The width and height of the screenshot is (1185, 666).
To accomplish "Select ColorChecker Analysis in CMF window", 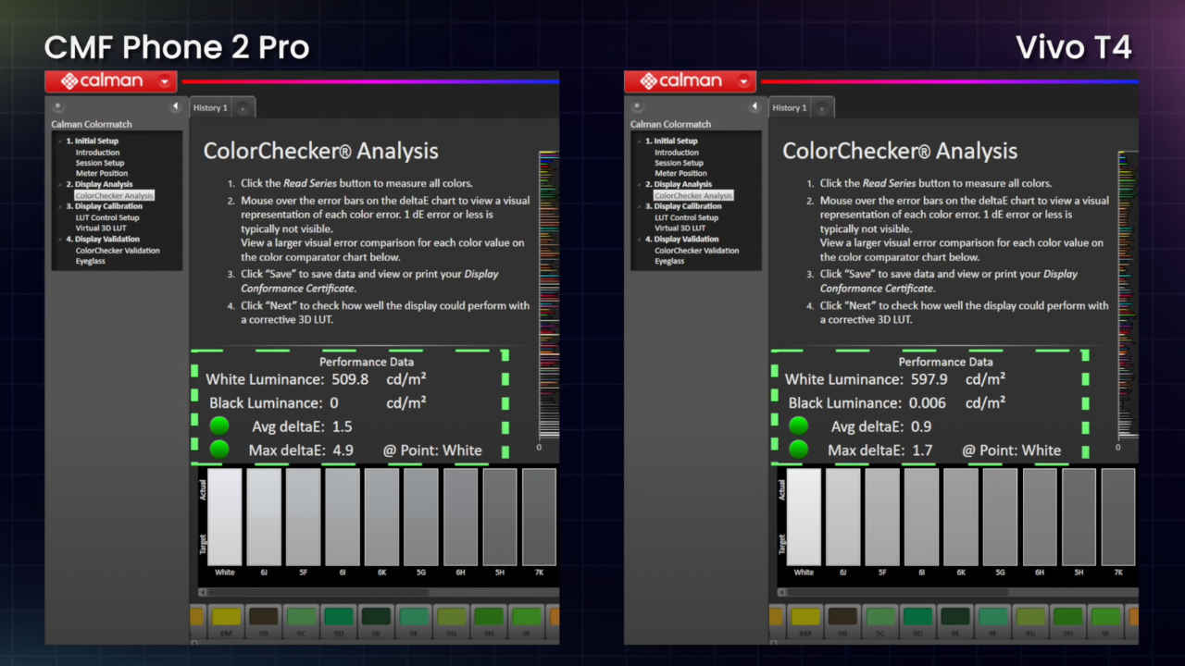I will click(114, 195).
